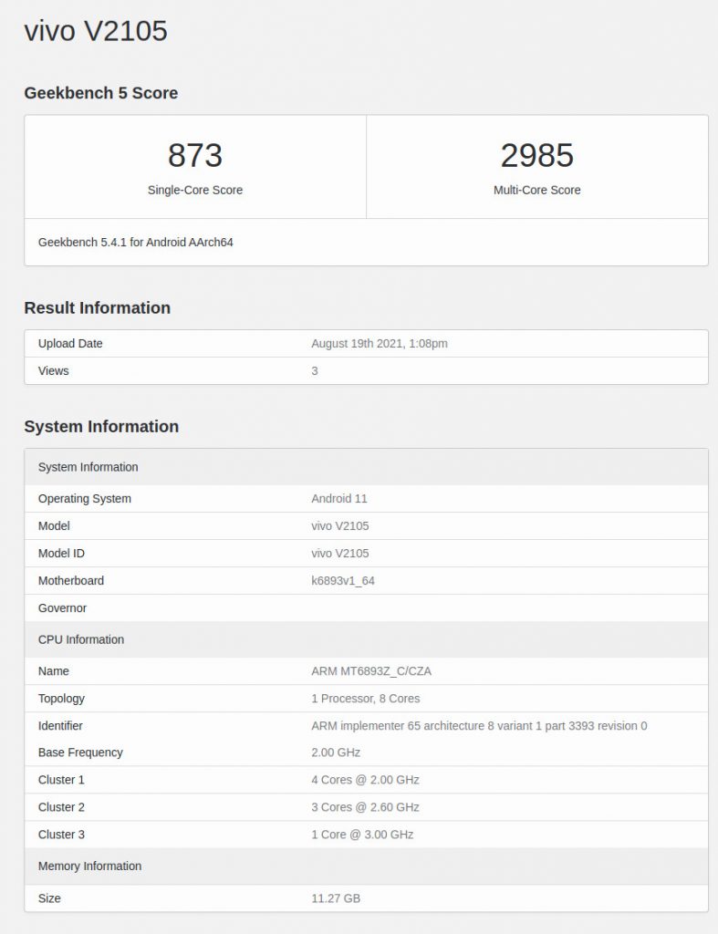Select the k6893v1_64 motherboard value
The image size is (718, 934).
click(343, 581)
